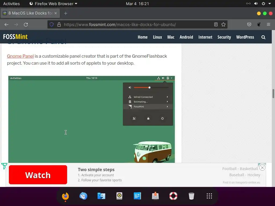The height and width of the screenshot is (206, 275).
Task: Click the network connection icon in top bar
Action: 248,4
